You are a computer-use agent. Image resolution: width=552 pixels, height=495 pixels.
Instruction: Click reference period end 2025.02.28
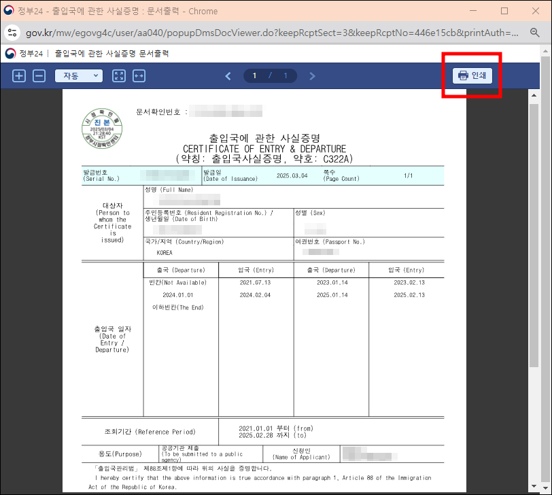[x=256, y=435]
